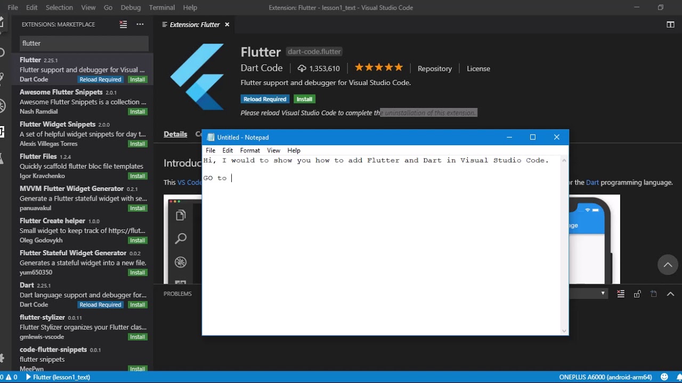Image resolution: width=682 pixels, height=383 pixels.
Task: Click Install for Flutter Files extension
Action: (x=137, y=176)
